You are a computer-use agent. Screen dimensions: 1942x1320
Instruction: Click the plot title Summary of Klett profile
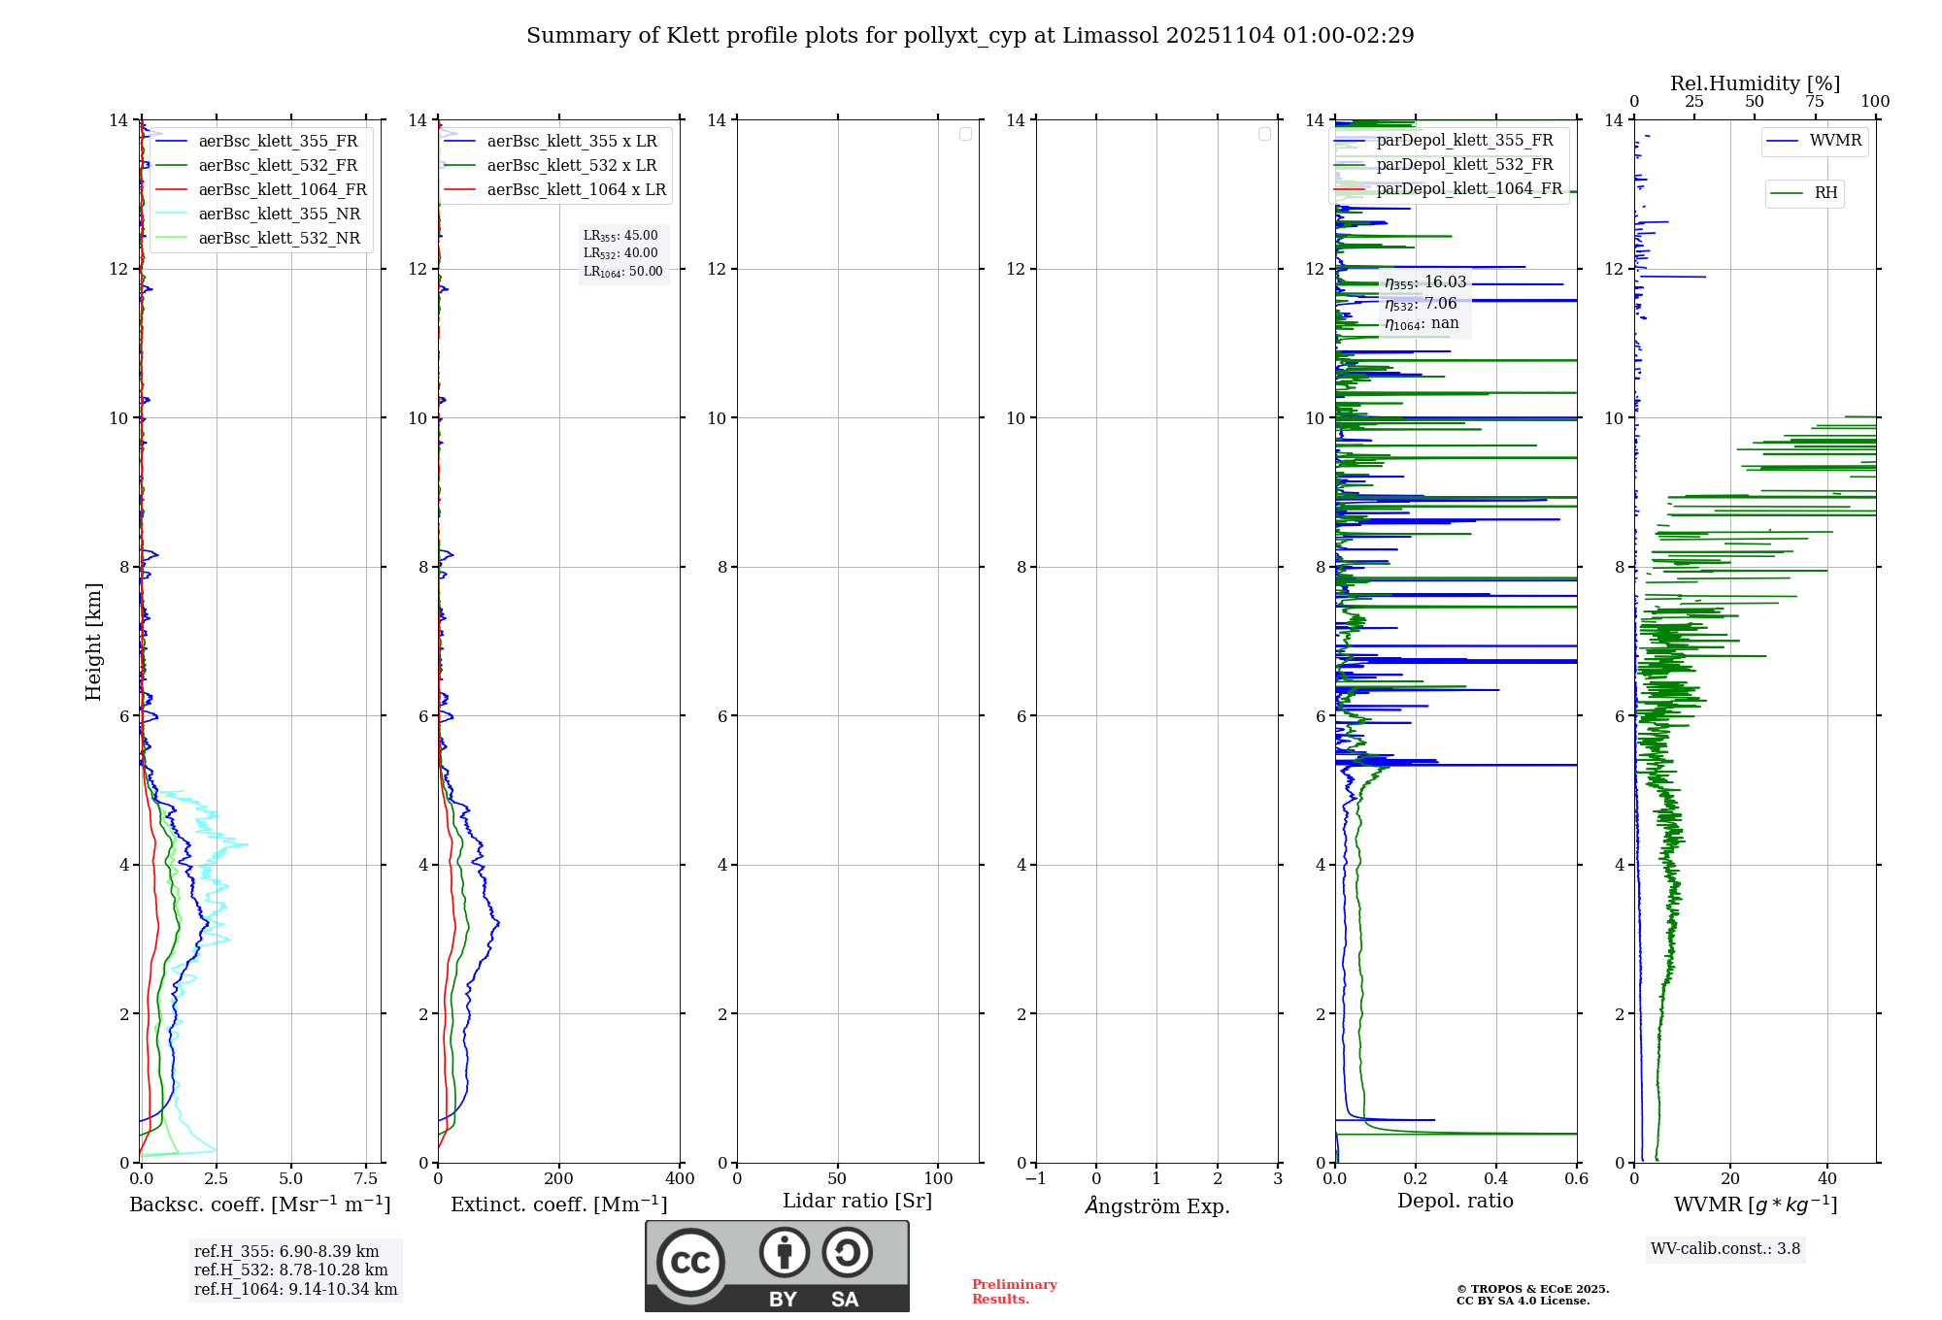tap(969, 36)
